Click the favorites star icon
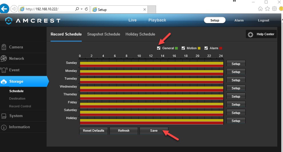 point(267,9)
